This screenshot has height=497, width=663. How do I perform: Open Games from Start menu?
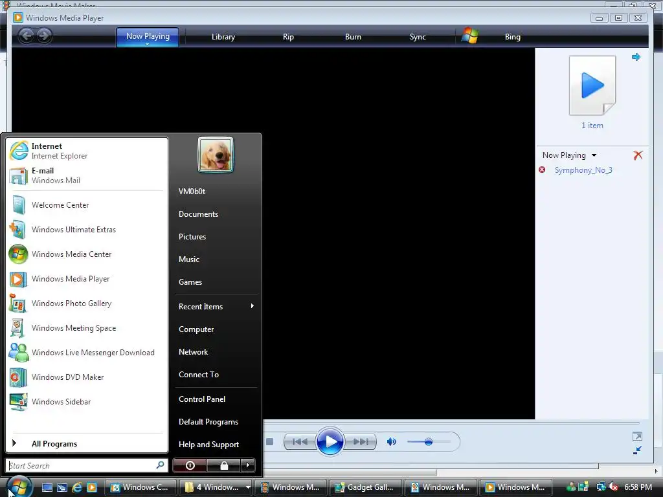[x=216, y=282]
